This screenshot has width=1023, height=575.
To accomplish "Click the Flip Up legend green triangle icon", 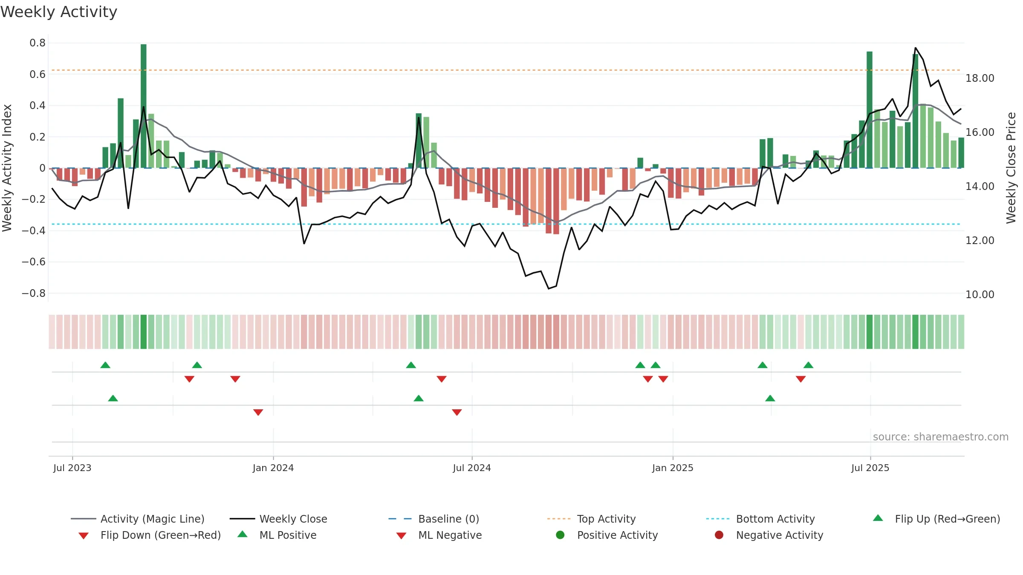I will (878, 518).
